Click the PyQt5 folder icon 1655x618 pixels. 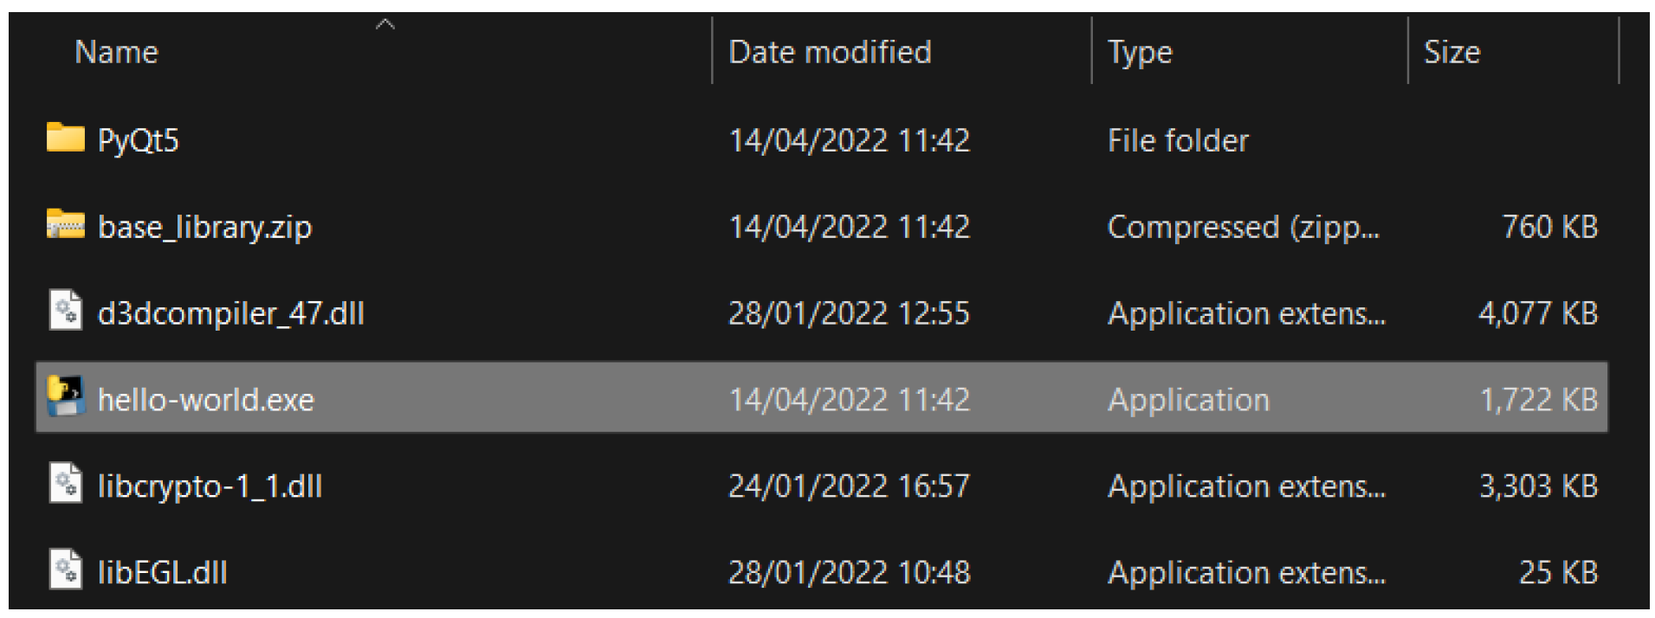click(65, 138)
